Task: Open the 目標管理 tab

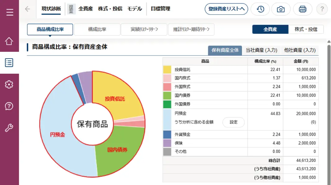Action: point(161,9)
